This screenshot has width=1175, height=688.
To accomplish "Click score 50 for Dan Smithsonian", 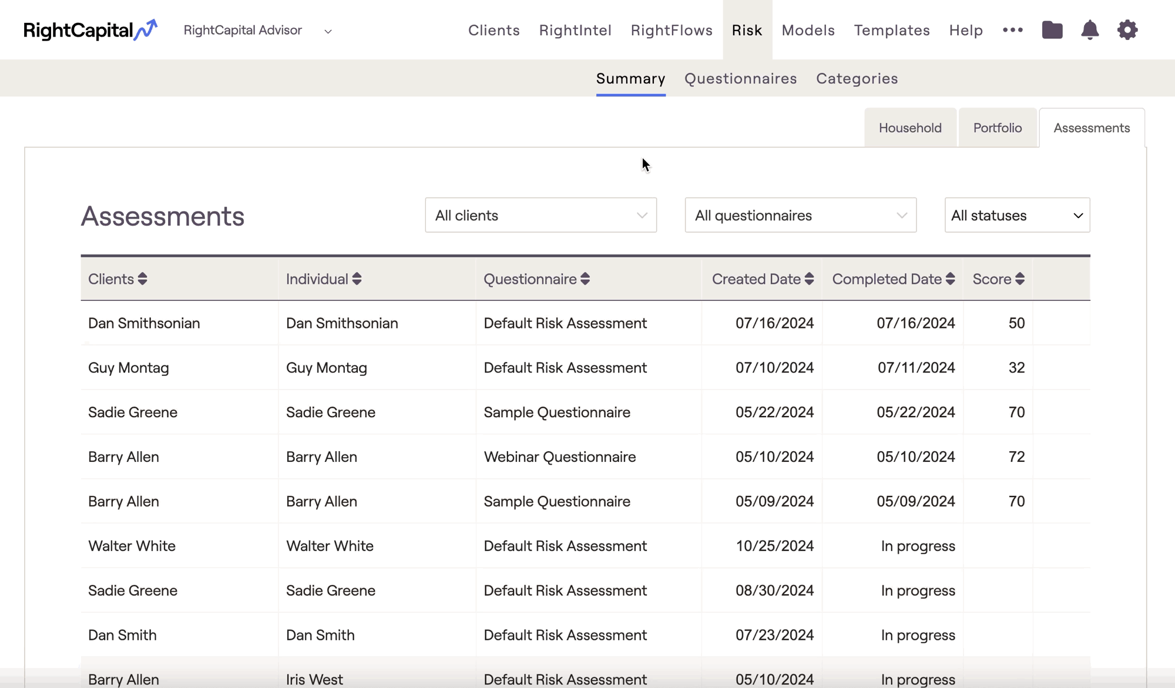I will (x=1016, y=323).
